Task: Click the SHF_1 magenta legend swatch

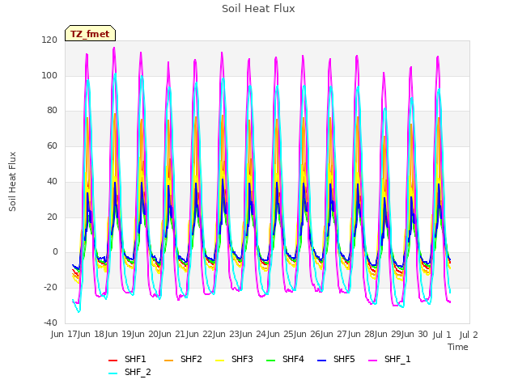Action: click(372, 361)
